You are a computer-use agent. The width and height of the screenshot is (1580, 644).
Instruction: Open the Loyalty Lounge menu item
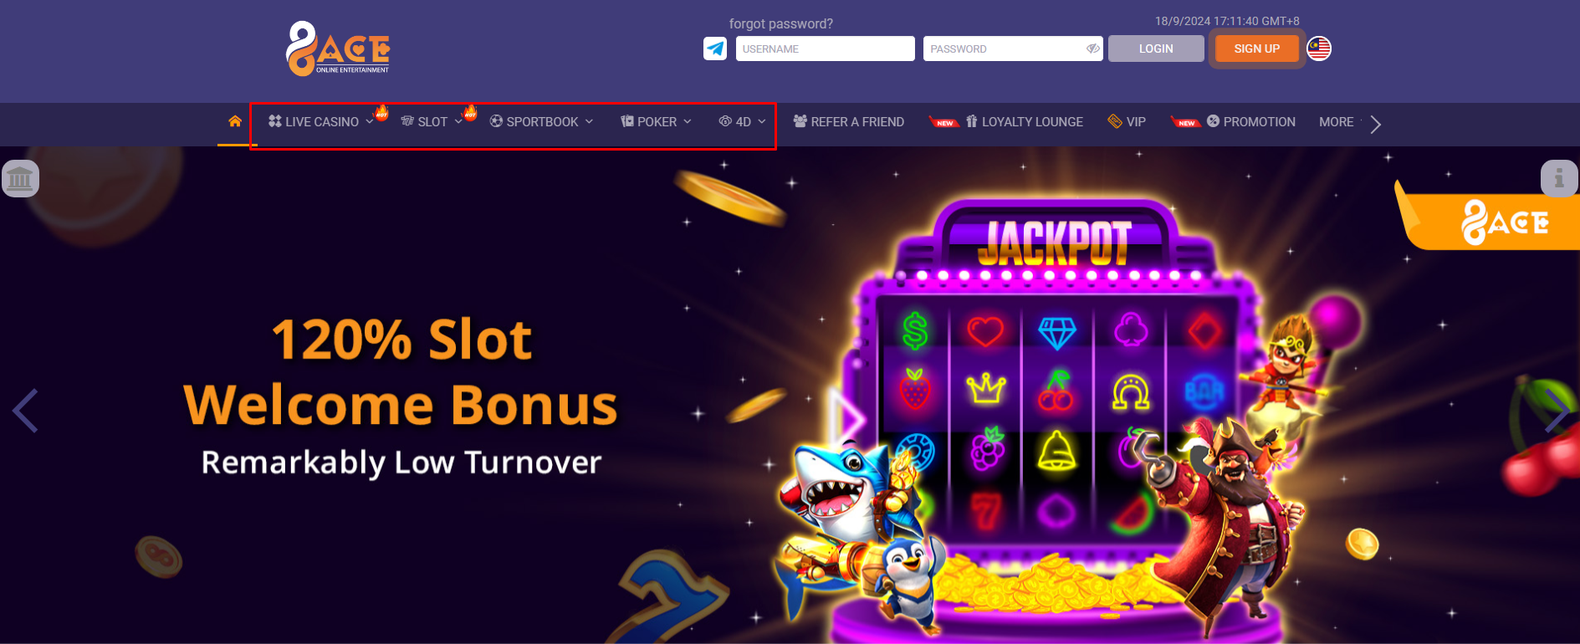(x=1024, y=121)
